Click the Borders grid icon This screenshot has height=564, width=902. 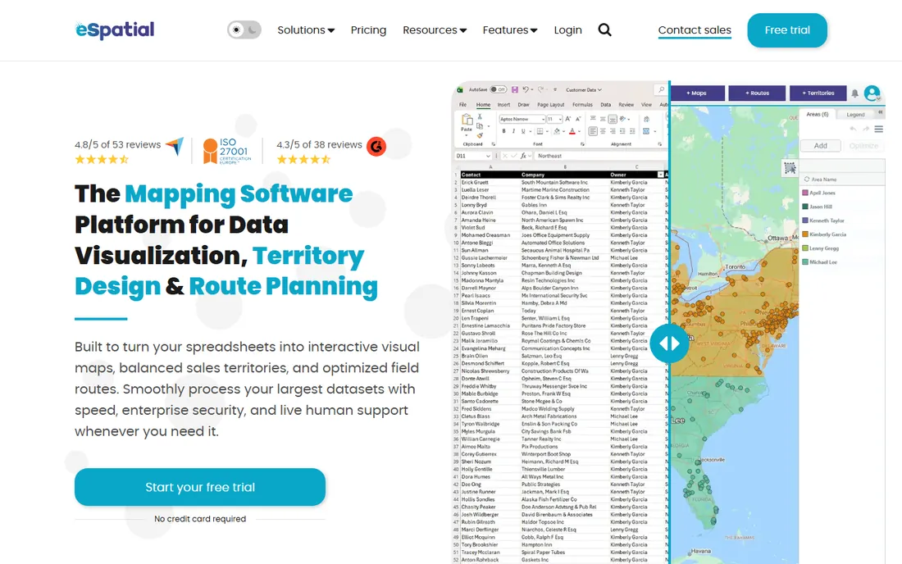(540, 131)
